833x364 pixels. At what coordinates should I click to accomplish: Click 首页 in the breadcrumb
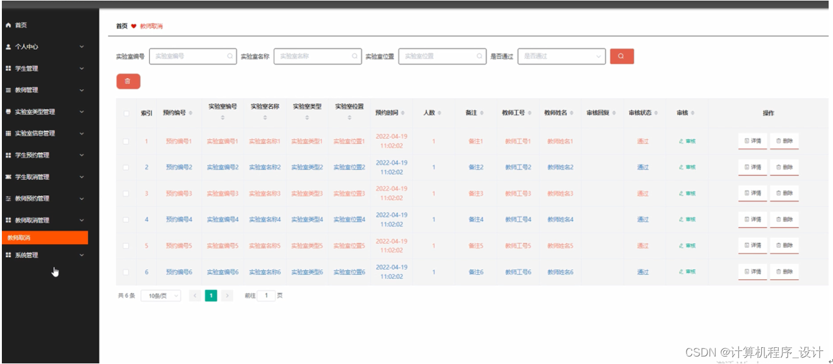[x=122, y=26]
